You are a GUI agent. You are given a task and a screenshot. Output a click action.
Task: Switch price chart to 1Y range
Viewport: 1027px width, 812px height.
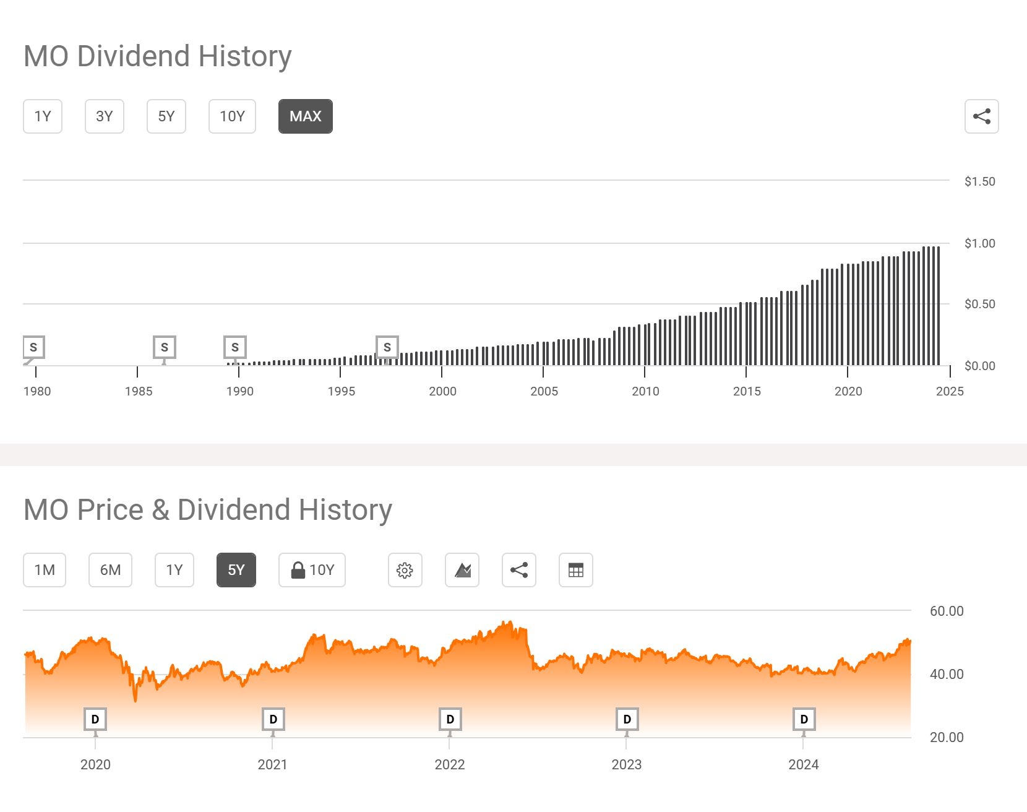point(174,570)
